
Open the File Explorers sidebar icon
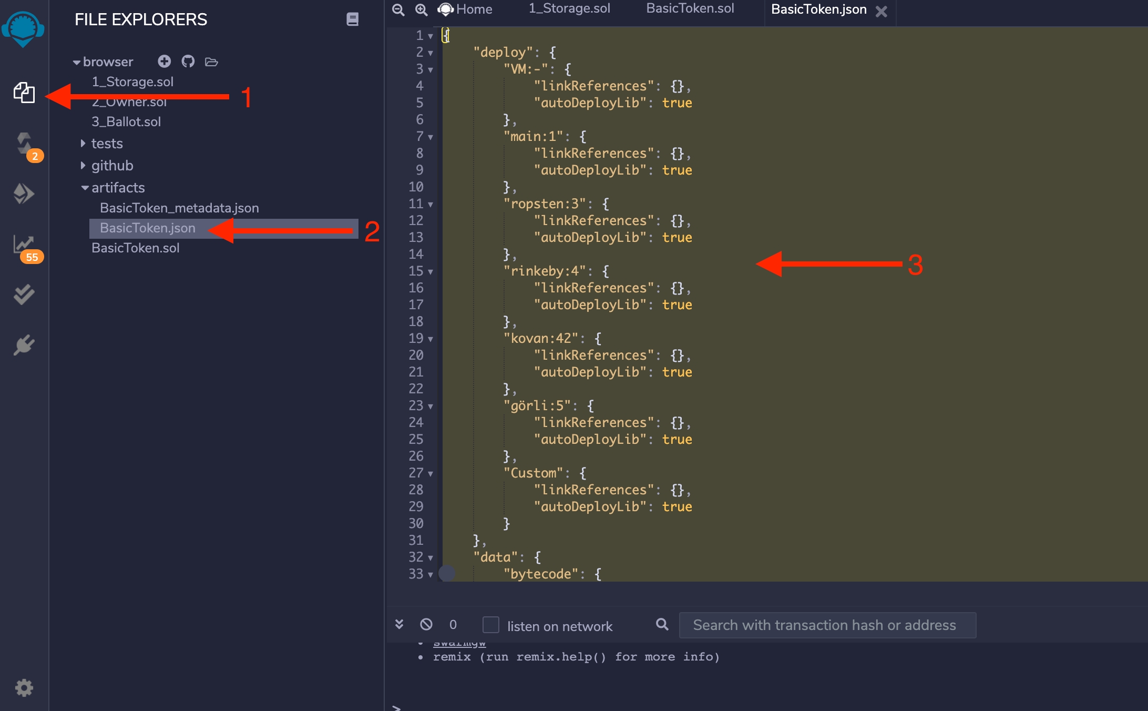(24, 93)
